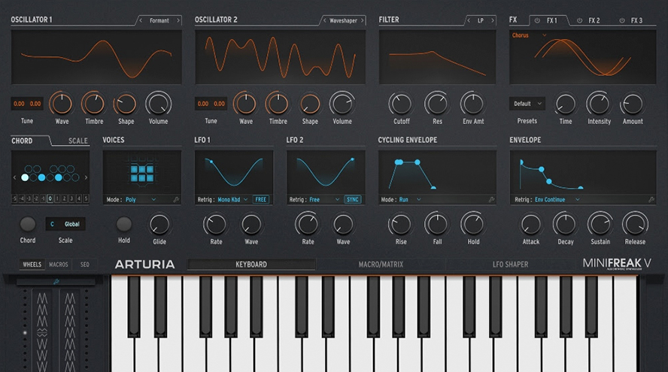The image size is (668, 372).
Task: Click the polyphony voices grid display
Action: pyautogui.click(x=142, y=174)
